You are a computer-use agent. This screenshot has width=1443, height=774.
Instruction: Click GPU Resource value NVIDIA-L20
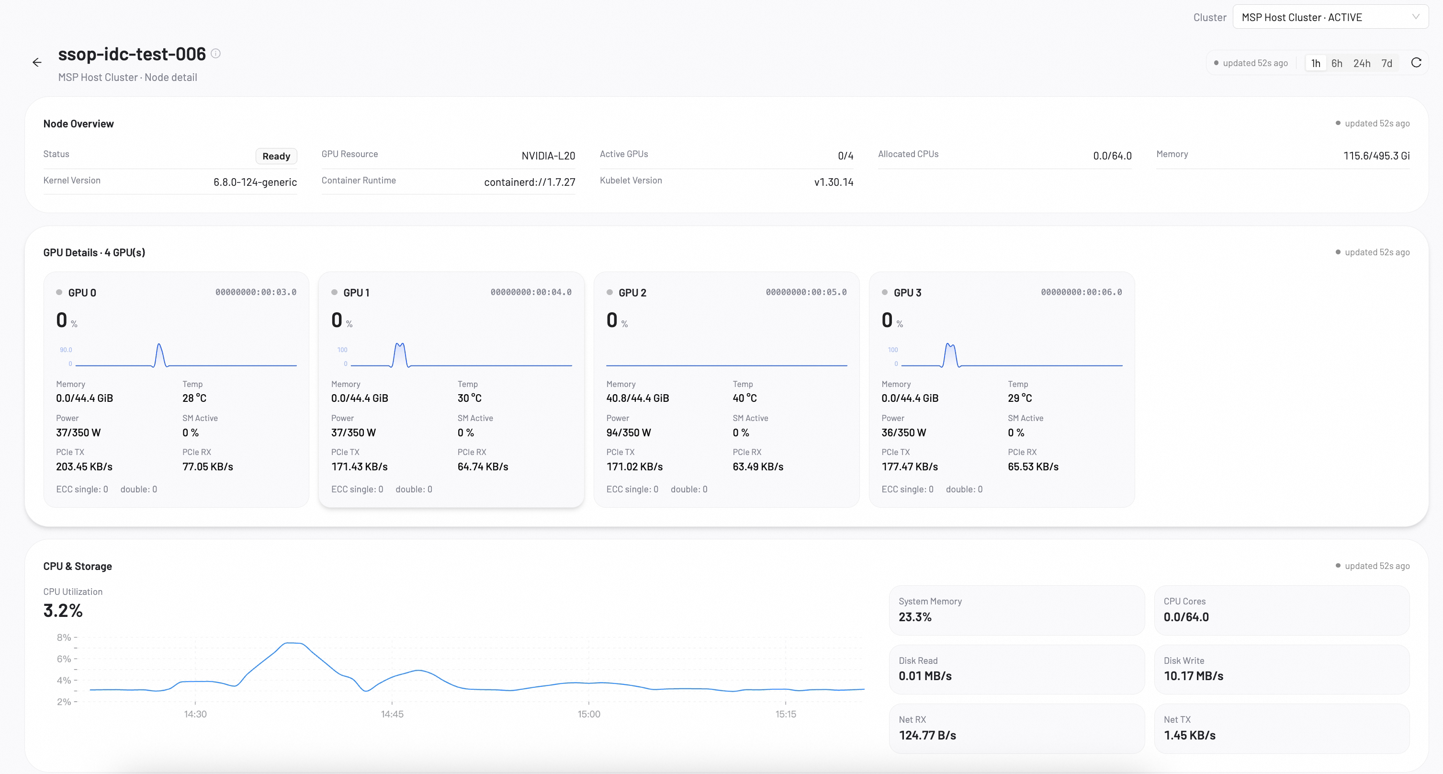click(x=548, y=156)
